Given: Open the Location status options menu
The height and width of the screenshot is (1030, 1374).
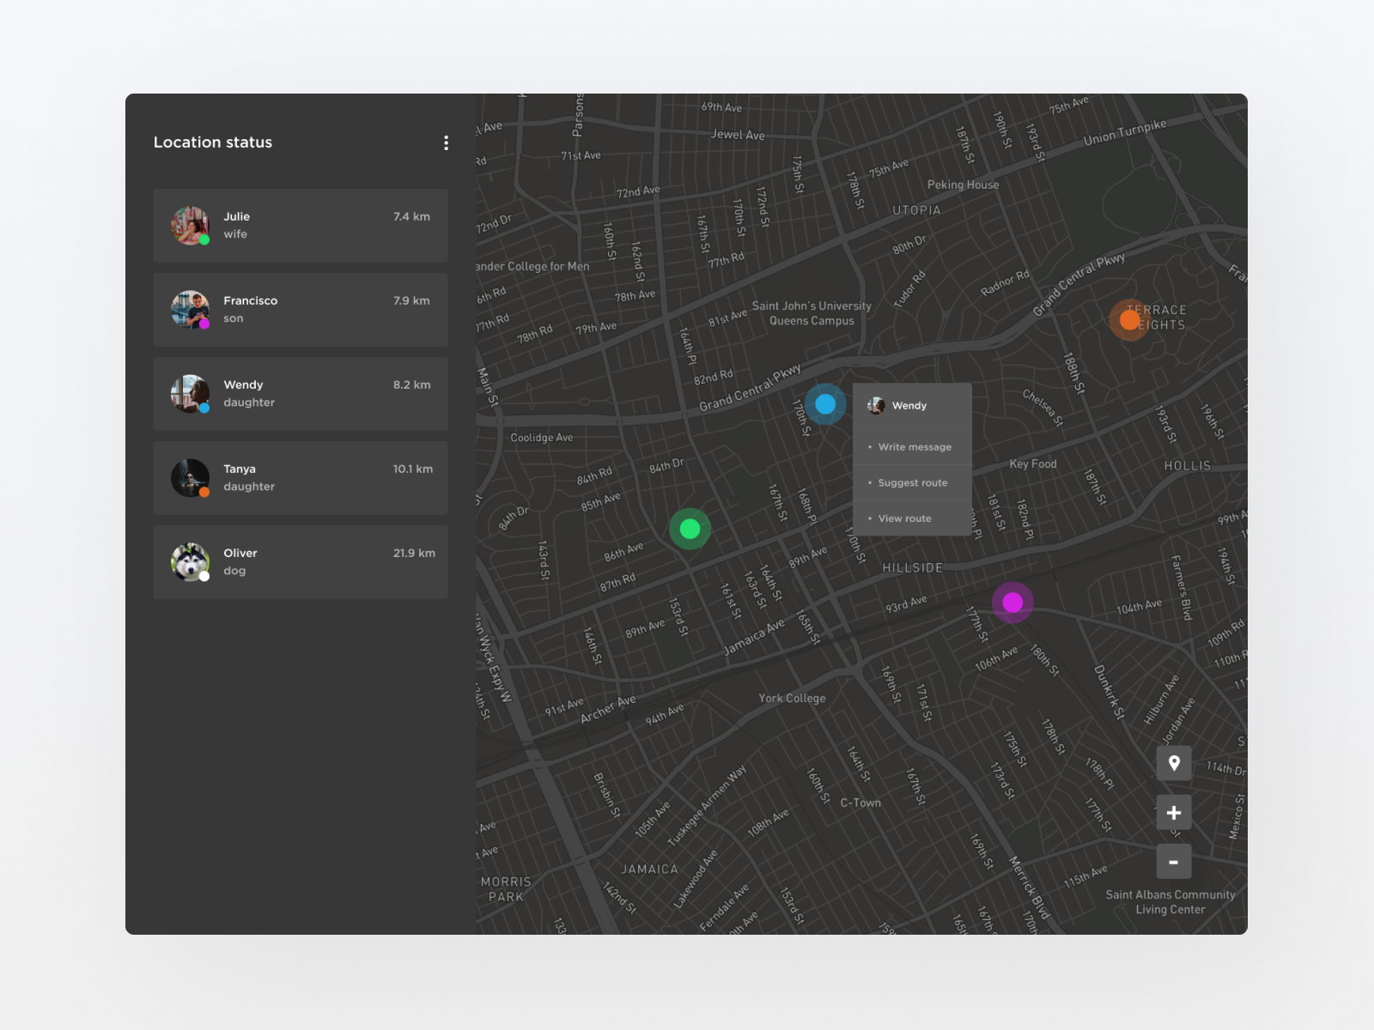Looking at the screenshot, I should [446, 142].
